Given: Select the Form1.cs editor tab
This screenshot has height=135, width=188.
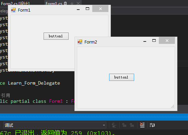Looking at the screenshot, I should (54, 3).
